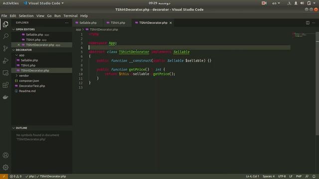
Task: Open composer.json file
Action: pos(42,81)
